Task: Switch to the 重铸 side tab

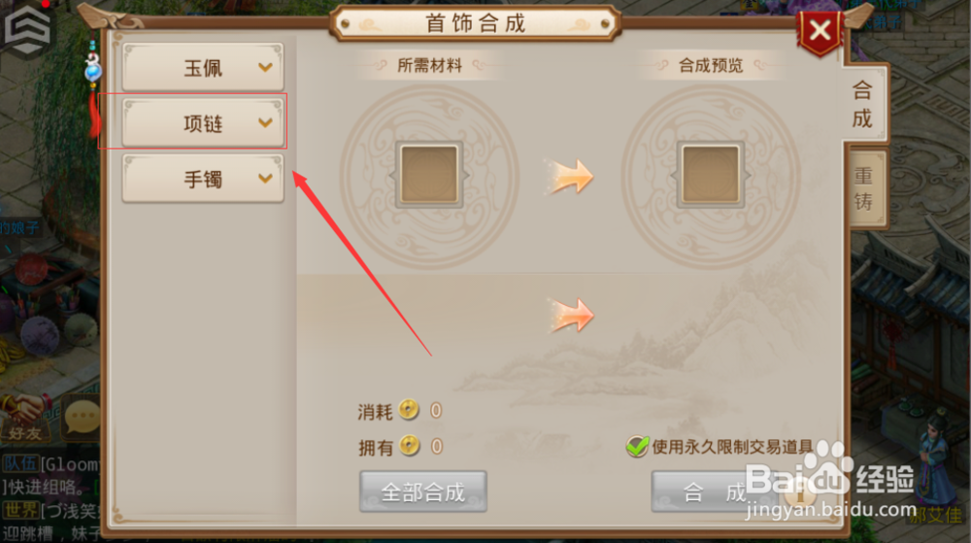Action: (864, 188)
